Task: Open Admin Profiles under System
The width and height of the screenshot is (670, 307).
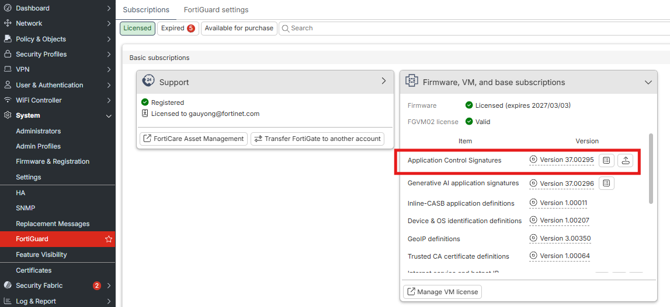Action: (x=39, y=146)
